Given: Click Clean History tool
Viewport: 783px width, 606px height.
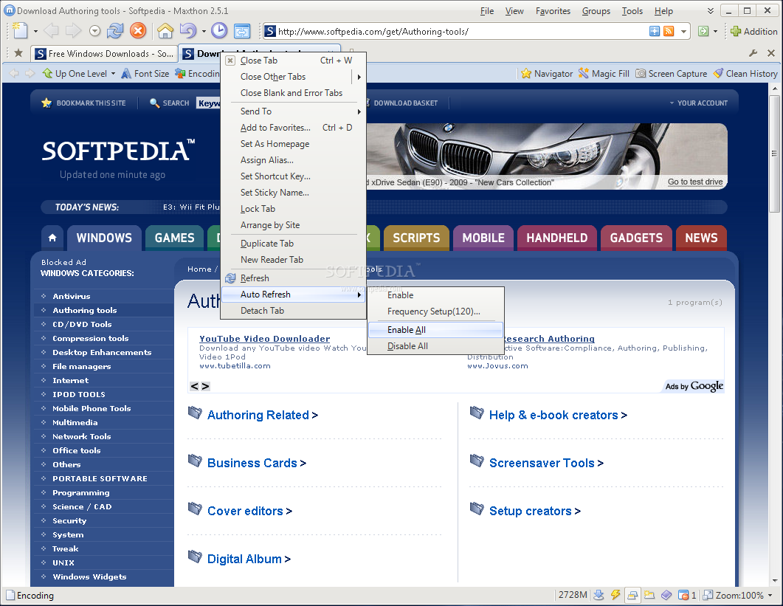Looking at the screenshot, I should click(745, 73).
